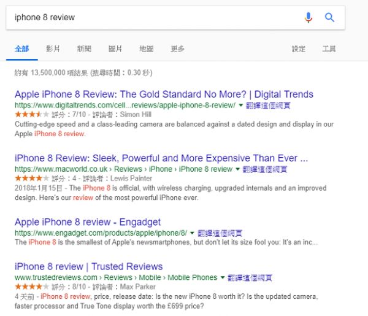Open the 更多 menu
Image resolution: width=368 pixels, height=316 pixels.
tap(177, 49)
